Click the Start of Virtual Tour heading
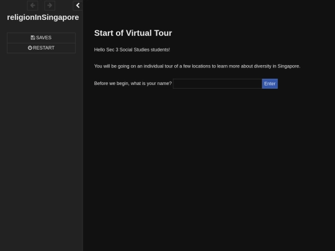The image size is (335, 251). click(133, 33)
